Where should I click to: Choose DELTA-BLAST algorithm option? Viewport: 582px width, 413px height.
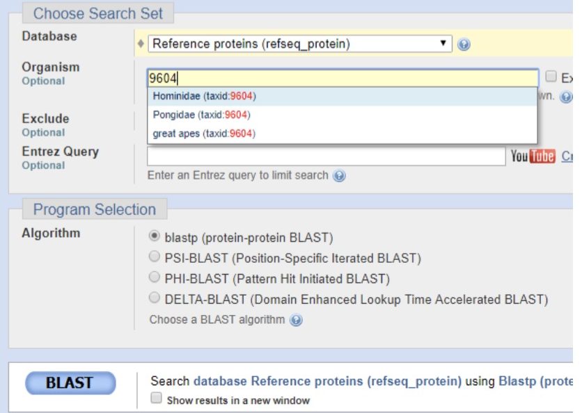154,298
